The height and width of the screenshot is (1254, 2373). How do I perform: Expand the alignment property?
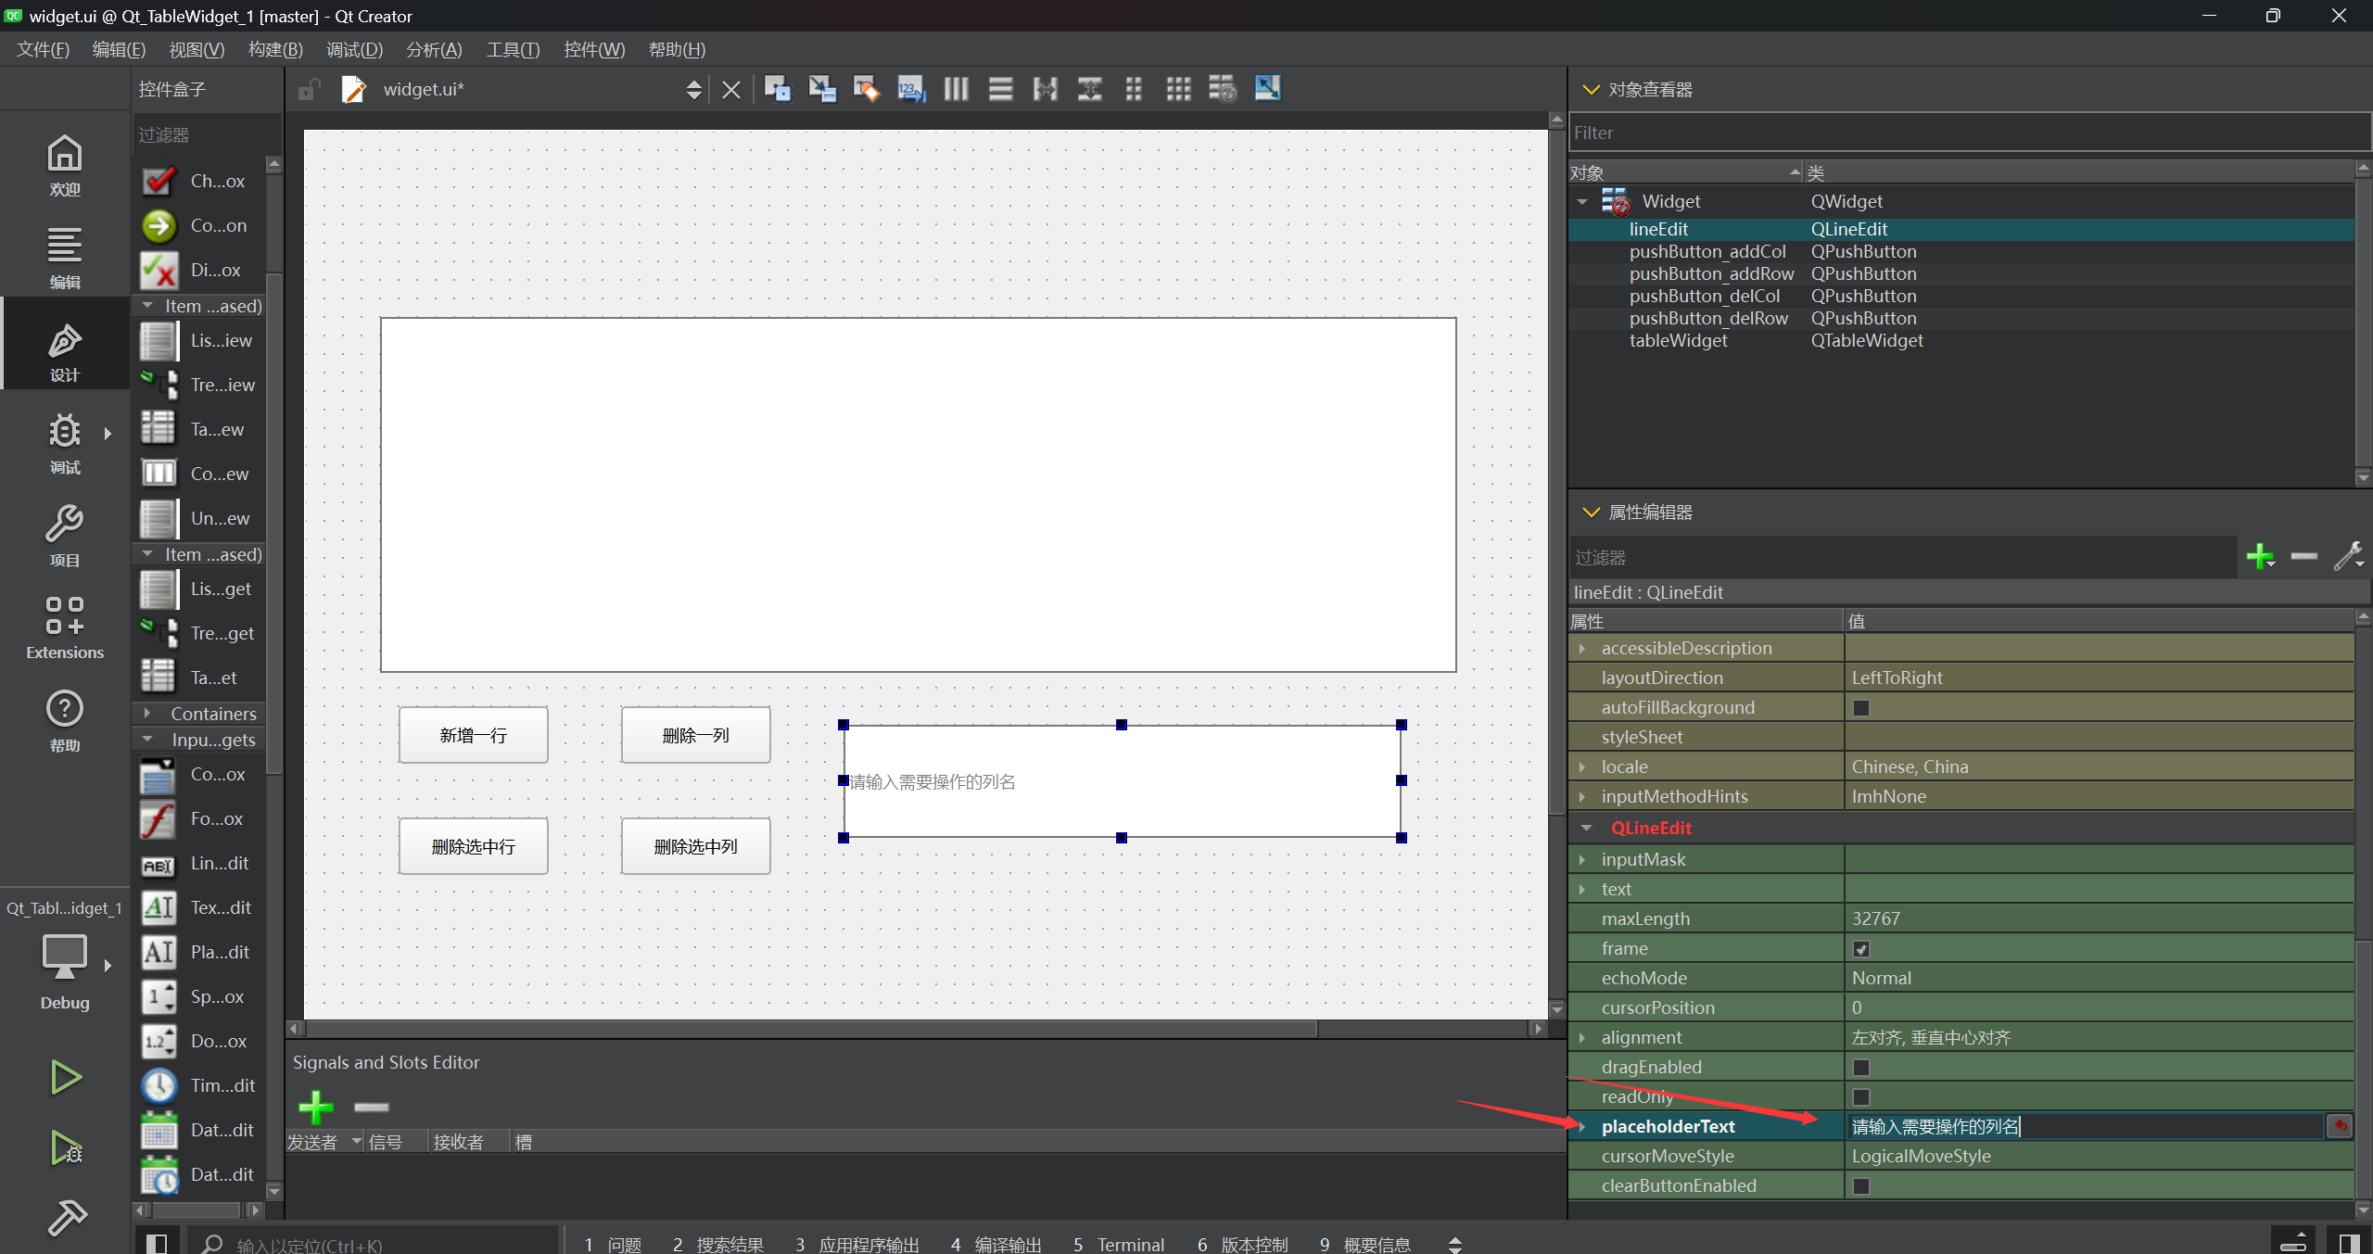[1582, 1038]
